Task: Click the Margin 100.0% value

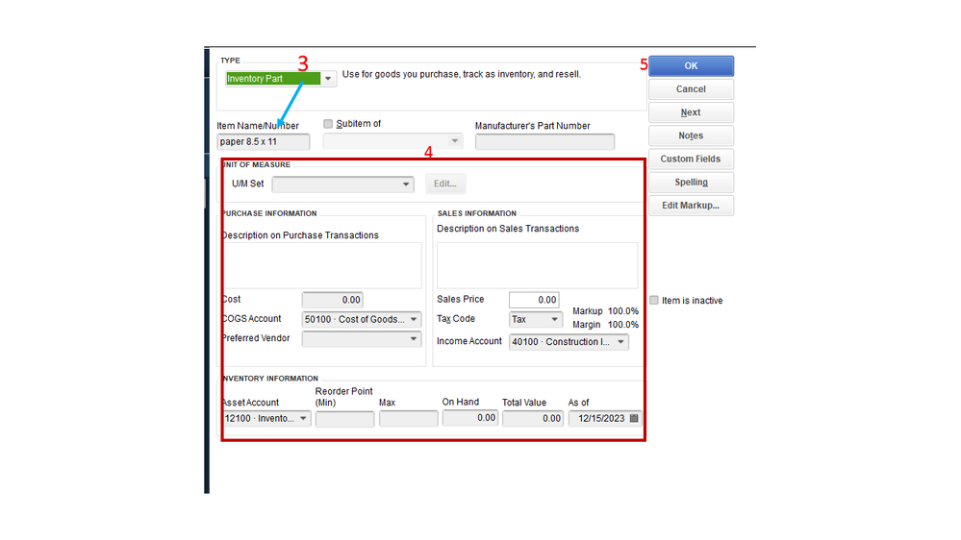Action: 623,325
